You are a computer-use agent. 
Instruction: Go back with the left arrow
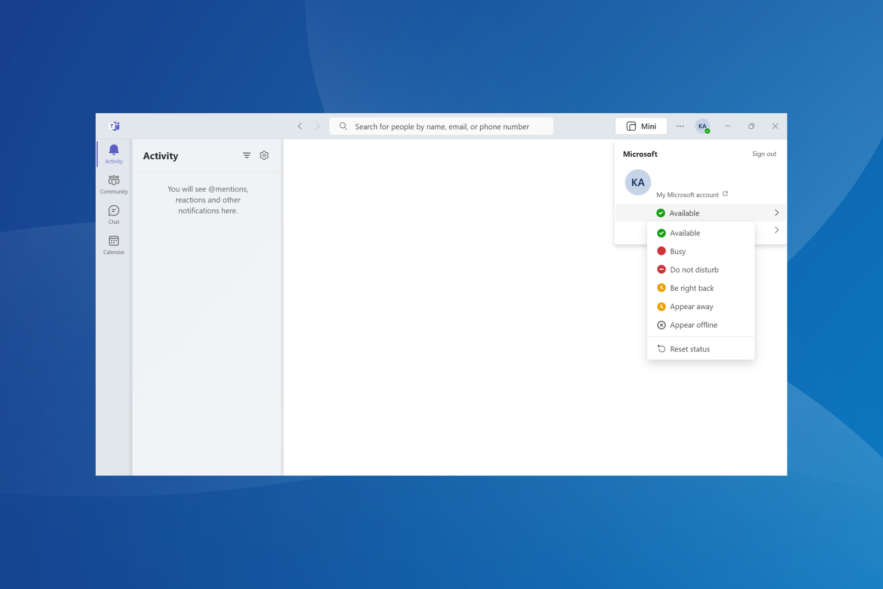tap(300, 126)
